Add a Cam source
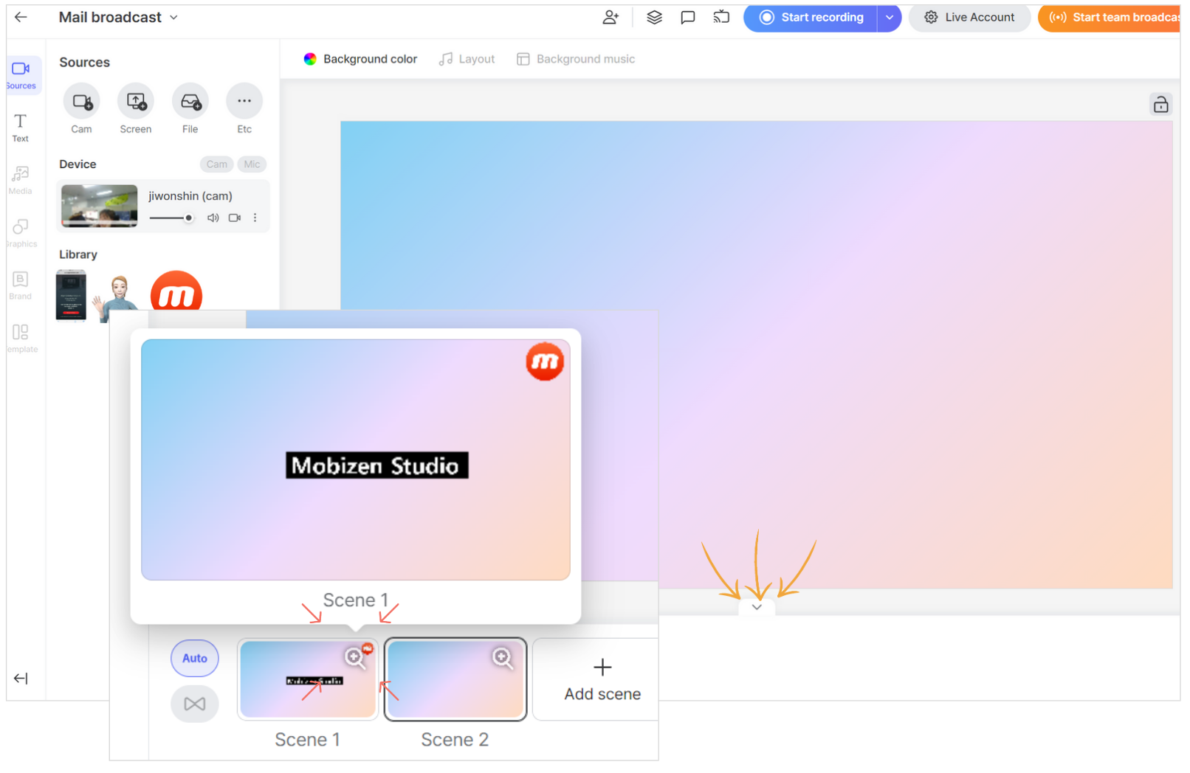The image size is (1190, 773). [81, 101]
